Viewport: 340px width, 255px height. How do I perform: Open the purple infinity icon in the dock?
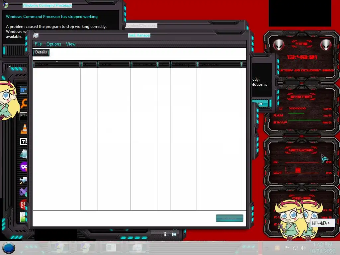[24, 167]
